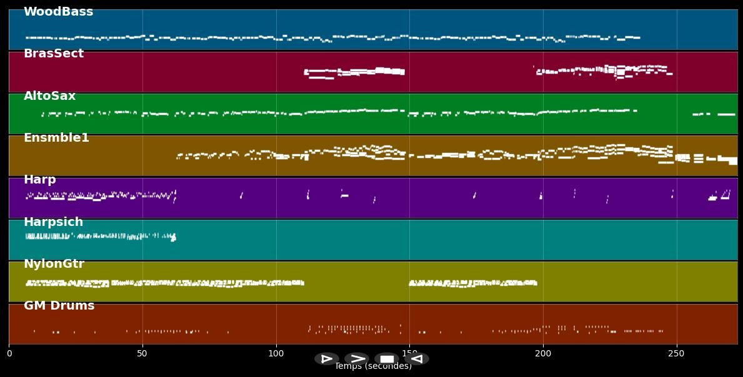Screen dimensions: 743x377
Task: Click the Ensmble1 track name
Action: point(56,138)
